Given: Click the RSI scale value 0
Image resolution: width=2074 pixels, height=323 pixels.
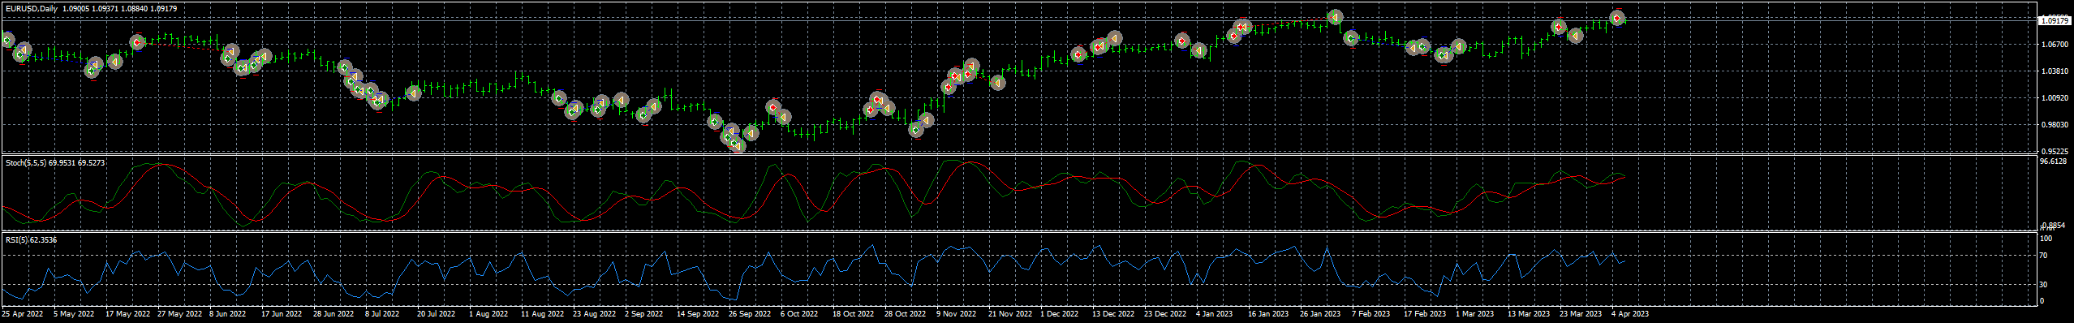Looking at the screenshot, I should (2042, 301).
